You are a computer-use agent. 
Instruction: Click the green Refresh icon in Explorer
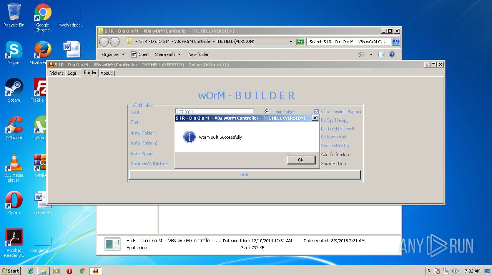tap(300, 41)
